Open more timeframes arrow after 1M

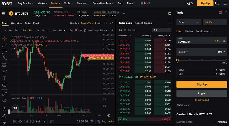point(65,31)
